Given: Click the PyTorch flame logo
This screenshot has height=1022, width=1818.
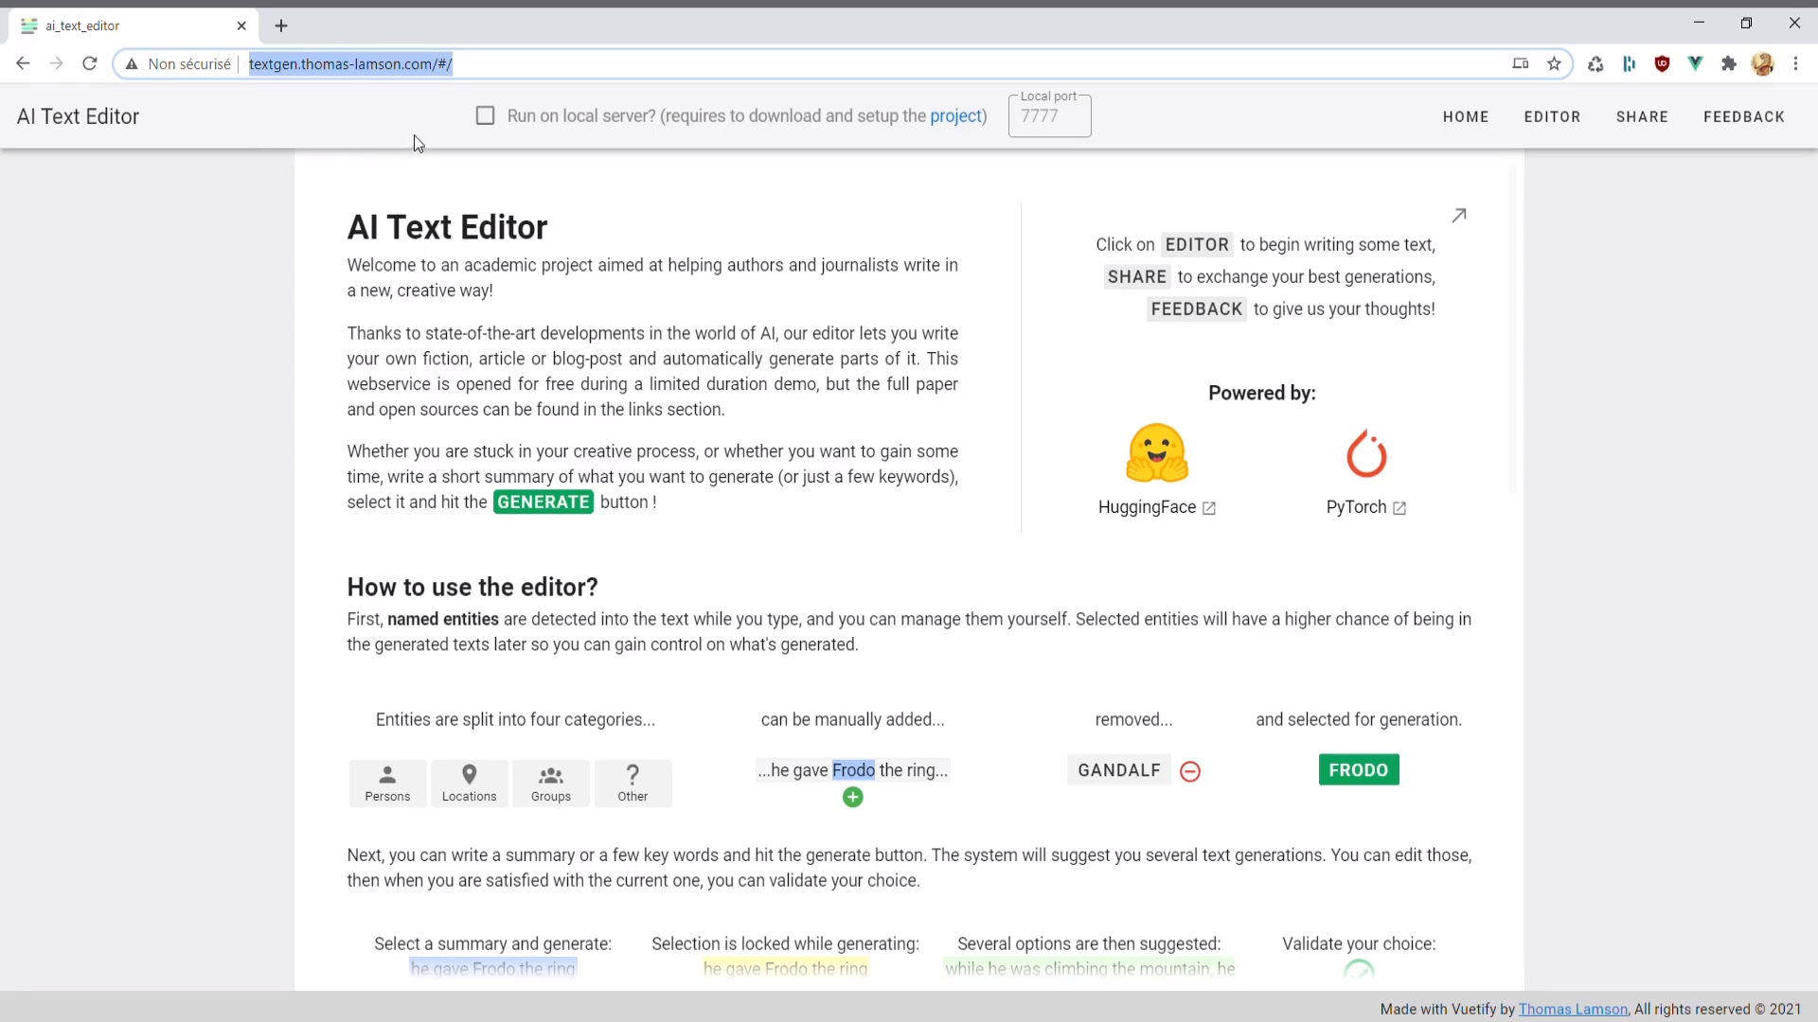Looking at the screenshot, I should pyautogui.click(x=1366, y=453).
